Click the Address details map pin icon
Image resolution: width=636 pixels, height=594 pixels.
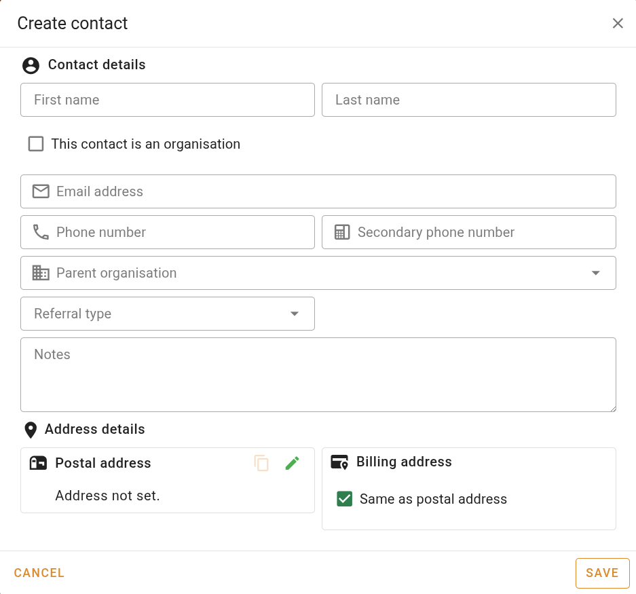(x=31, y=430)
